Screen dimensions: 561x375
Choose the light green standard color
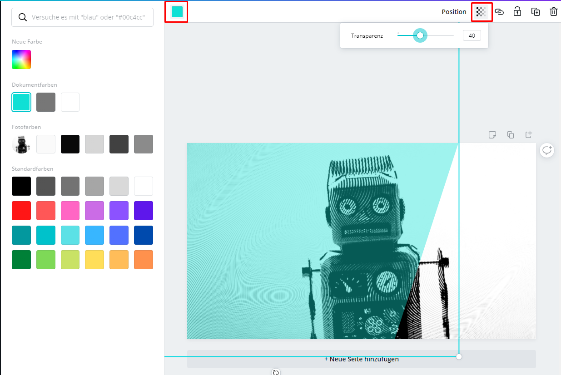46,260
